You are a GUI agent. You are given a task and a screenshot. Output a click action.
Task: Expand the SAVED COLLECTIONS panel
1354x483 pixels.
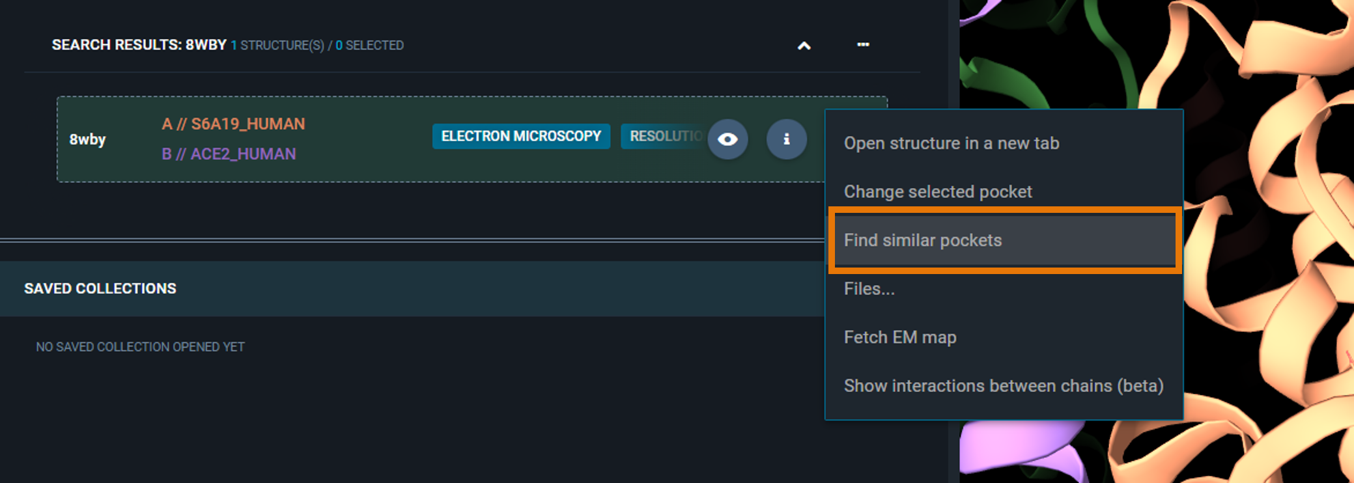click(100, 288)
